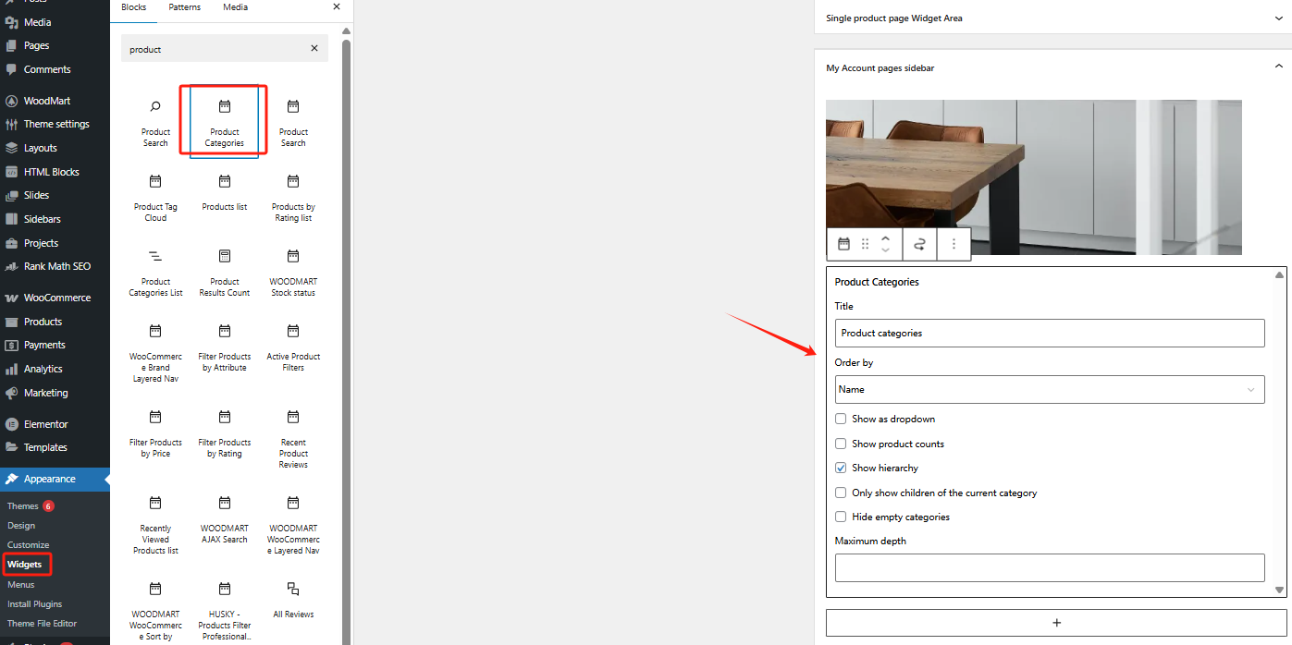Open the WooCommerce admin menu
This screenshot has height=645, width=1292.
click(55, 298)
